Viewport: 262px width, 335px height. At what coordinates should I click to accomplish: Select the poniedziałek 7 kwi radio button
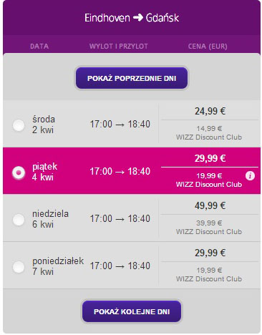pos(19,267)
